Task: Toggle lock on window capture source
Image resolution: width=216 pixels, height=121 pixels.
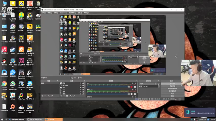Action: click(83, 85)
